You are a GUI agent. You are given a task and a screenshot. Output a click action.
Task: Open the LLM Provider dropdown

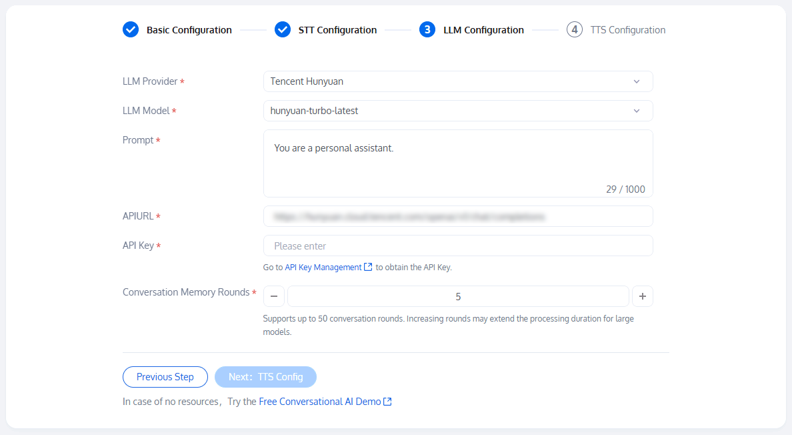pos(458,81)
